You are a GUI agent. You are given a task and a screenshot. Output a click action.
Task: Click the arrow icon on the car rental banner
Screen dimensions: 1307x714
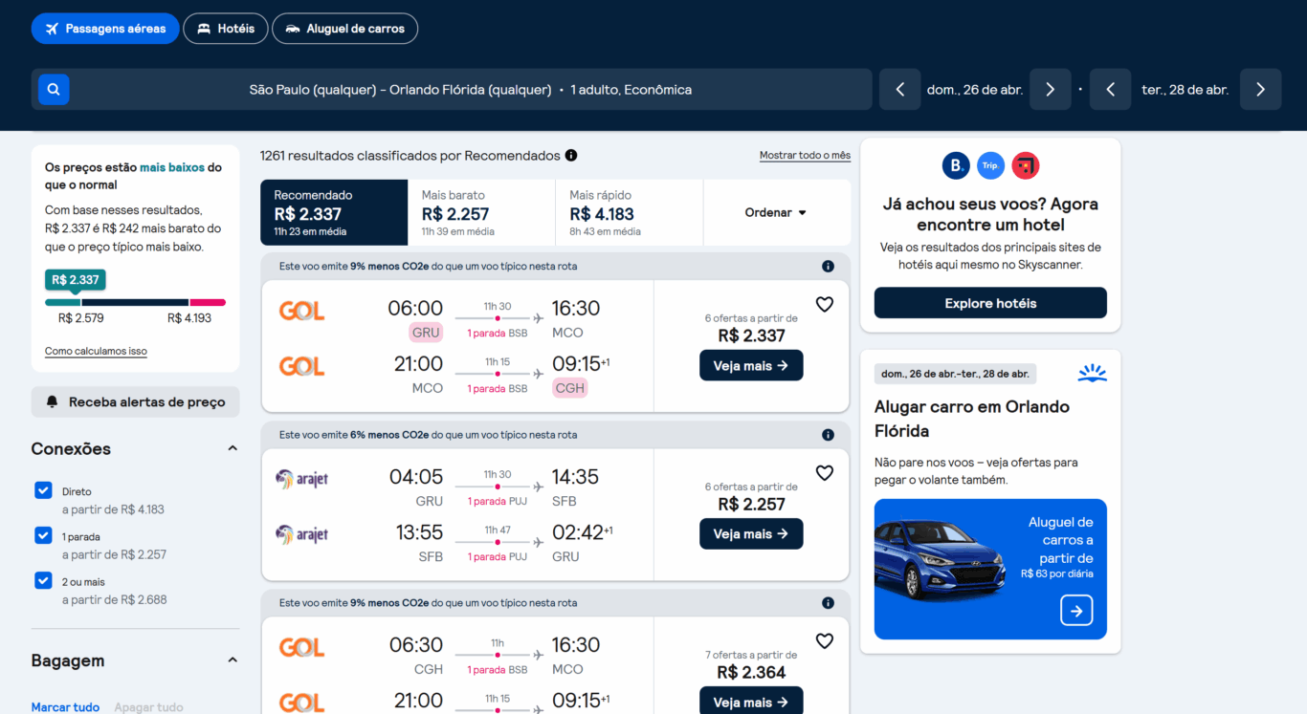[1076, 610]
